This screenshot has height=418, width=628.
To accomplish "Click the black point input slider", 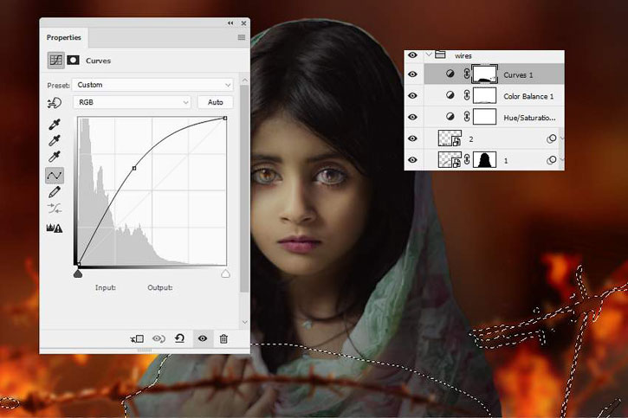I will [x=78, y=273].
